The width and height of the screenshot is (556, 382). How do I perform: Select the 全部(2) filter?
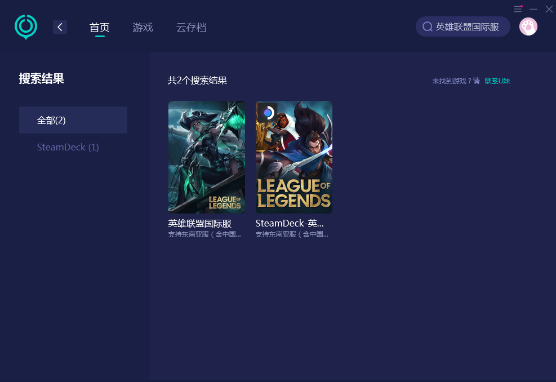(73, 120)
